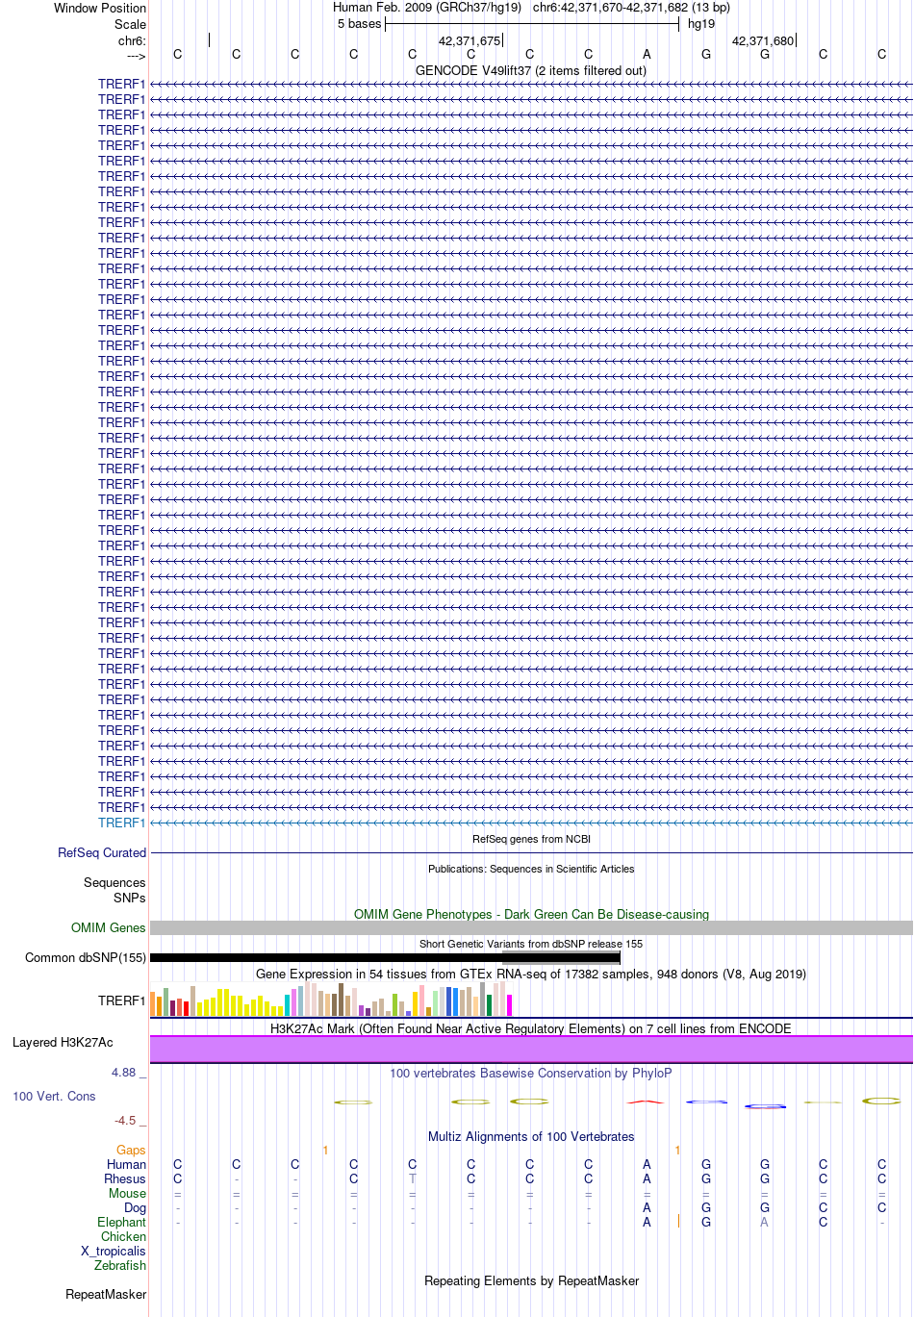Image resolution: width=914 pixels, height=1317 pixels.
Task: Open Publications: Sequences in Scientific Articles title
Action: pyautogui.click(x=531, y=869)
